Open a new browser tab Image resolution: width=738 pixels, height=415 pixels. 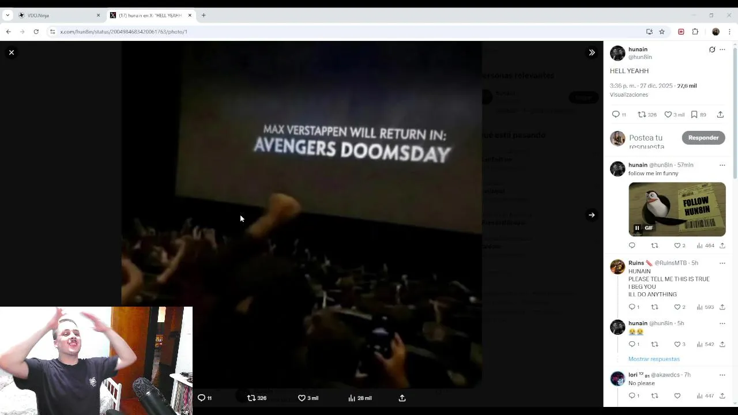point(204,16)
